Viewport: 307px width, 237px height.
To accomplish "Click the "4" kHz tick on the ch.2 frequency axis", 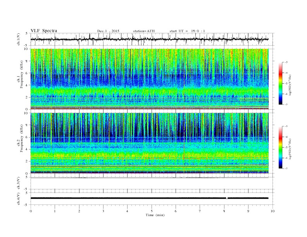I will pyautogui.click(x=27, y=149).
